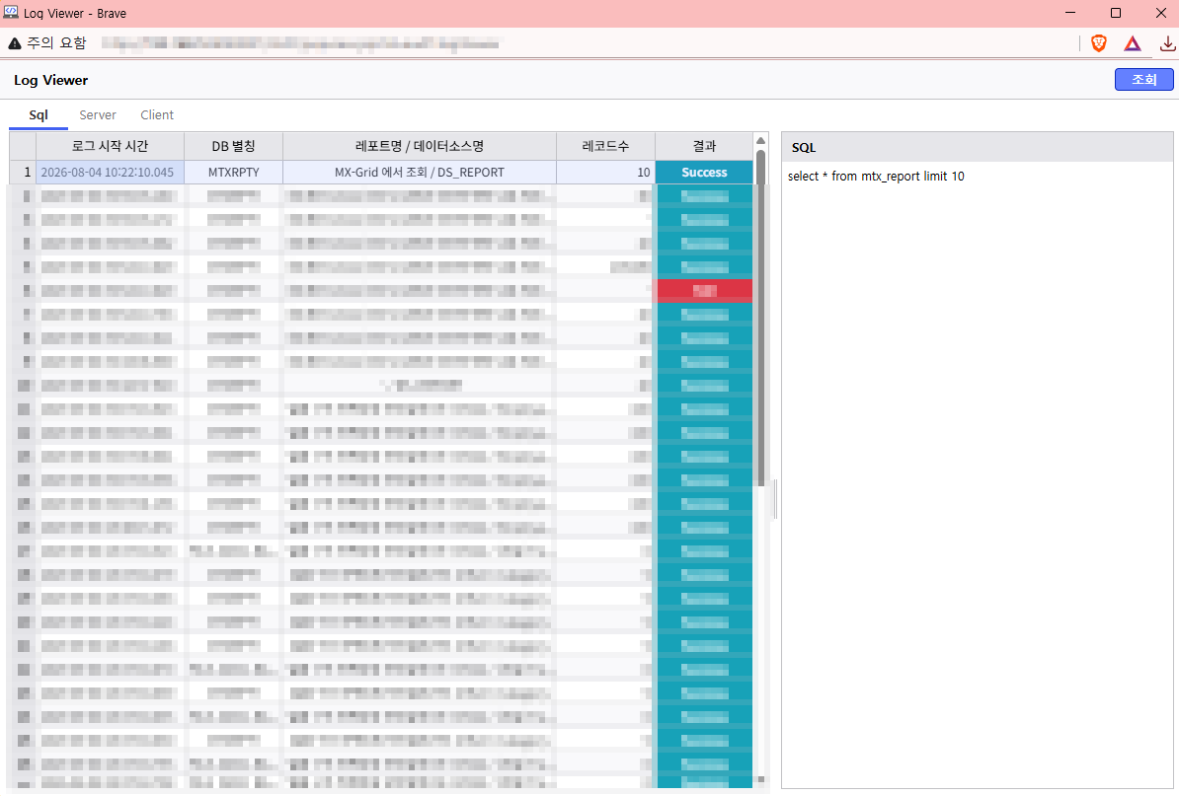Select record count cell showing 10
This screenshot has width=1179, height=796.
point(605,172)
